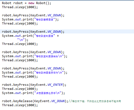Click the print line containing '移动到复制图像" +'
Image resolution: width=134 pixels, height=110 pixels.
(x=30, y=36)
